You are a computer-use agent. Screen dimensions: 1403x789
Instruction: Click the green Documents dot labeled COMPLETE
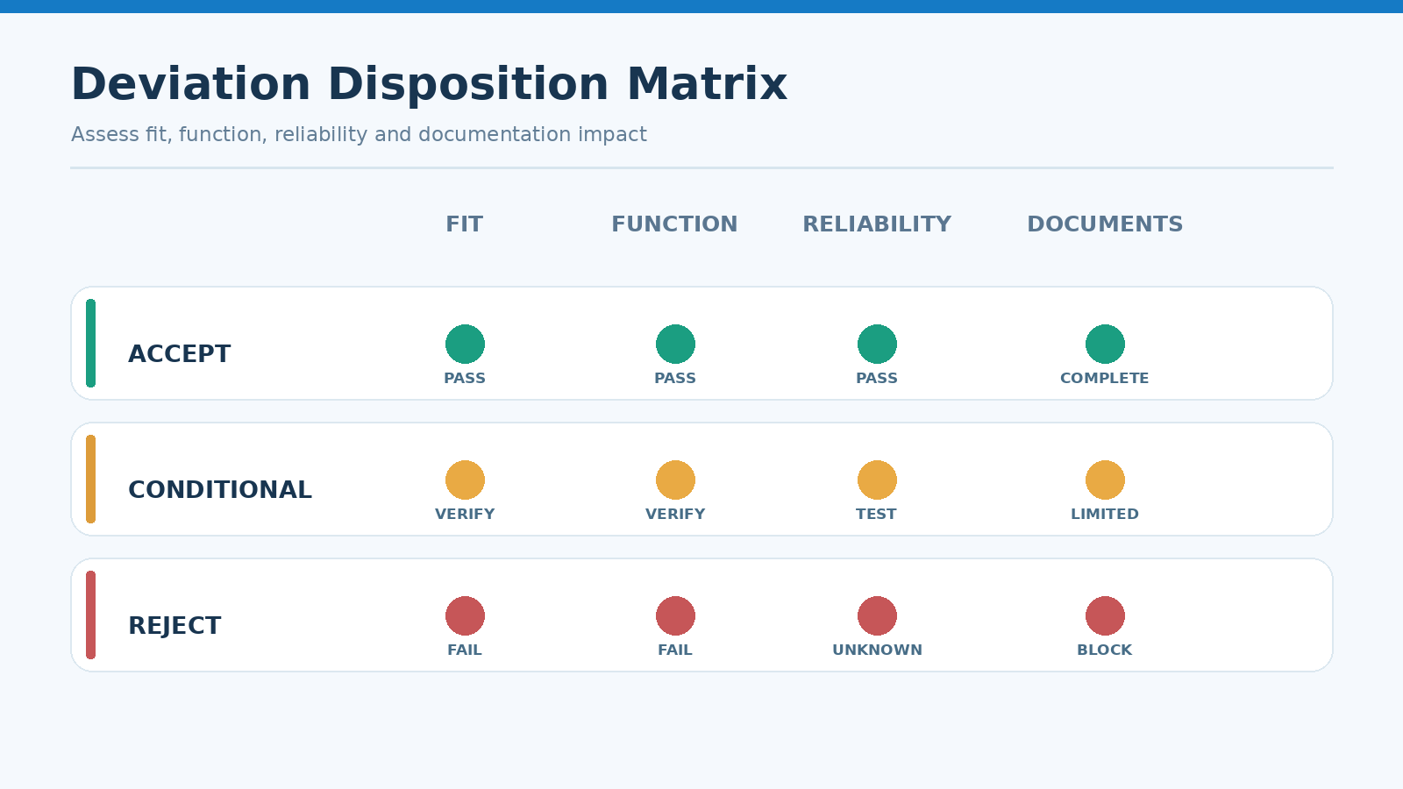tap(1105, 344)
